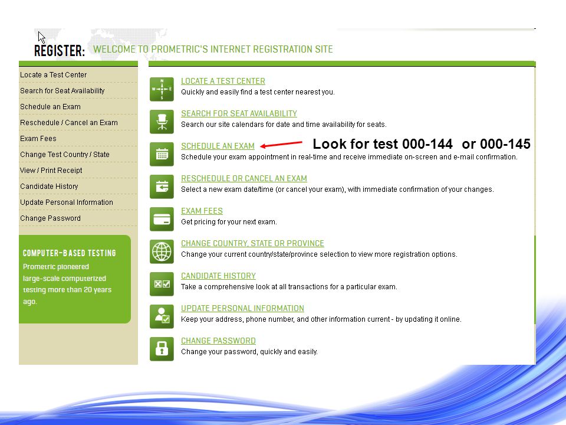Viewport: 566px width, 425px height.
Task: Open the CANDIDATE HISTORY link
Action: point(218,276)
